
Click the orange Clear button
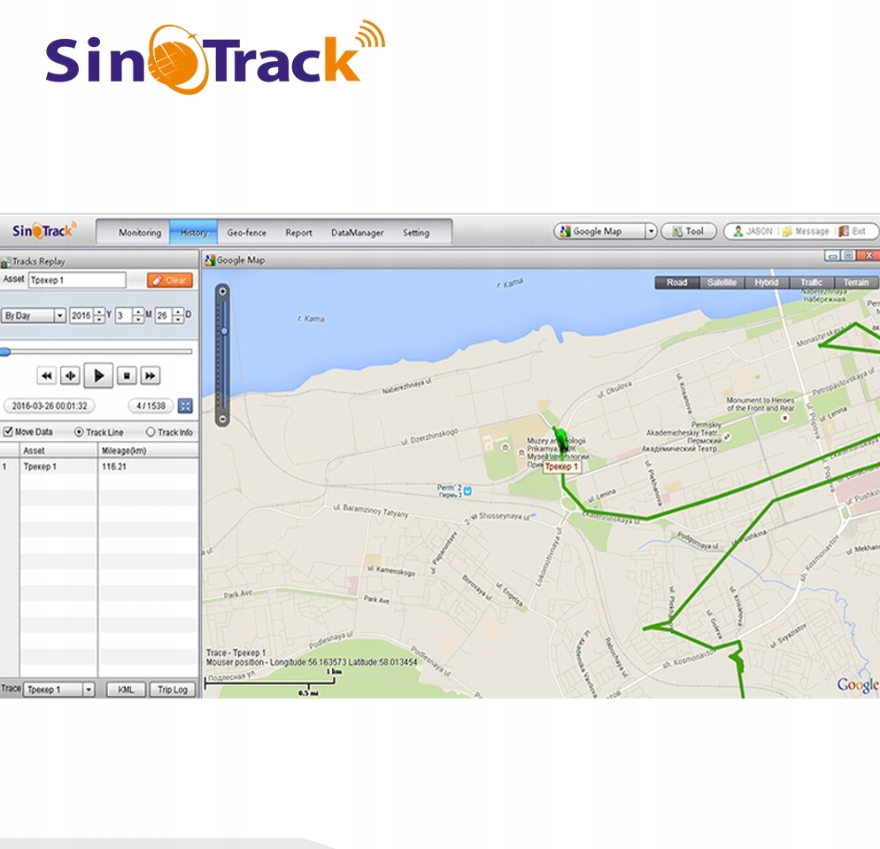coord(170,280)
